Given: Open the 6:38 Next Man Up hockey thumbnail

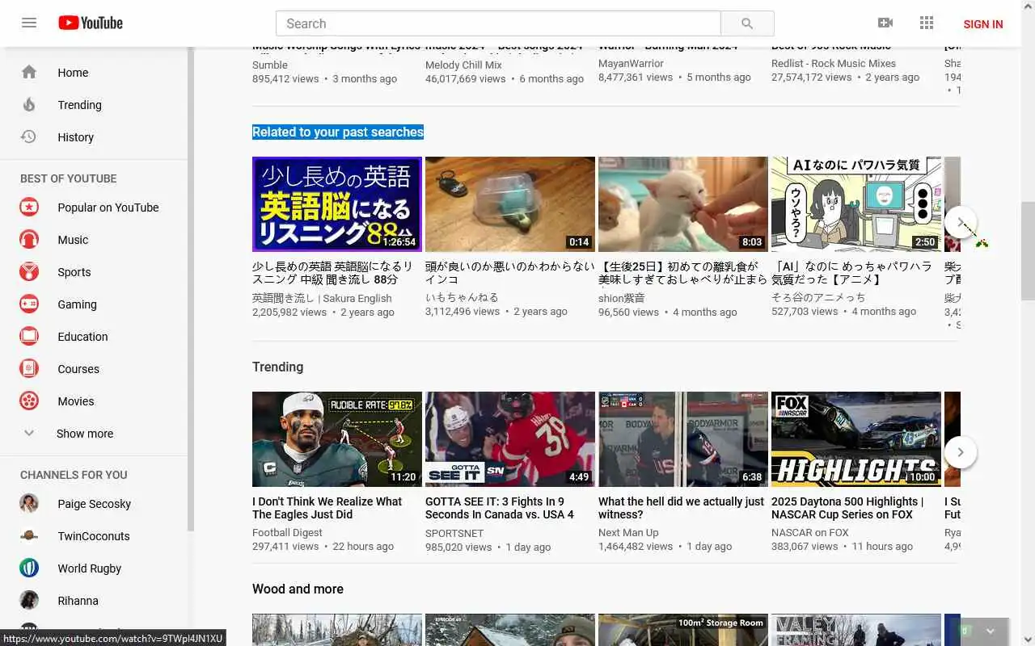Looking at the screenshot, I should [x=683, y=439].
